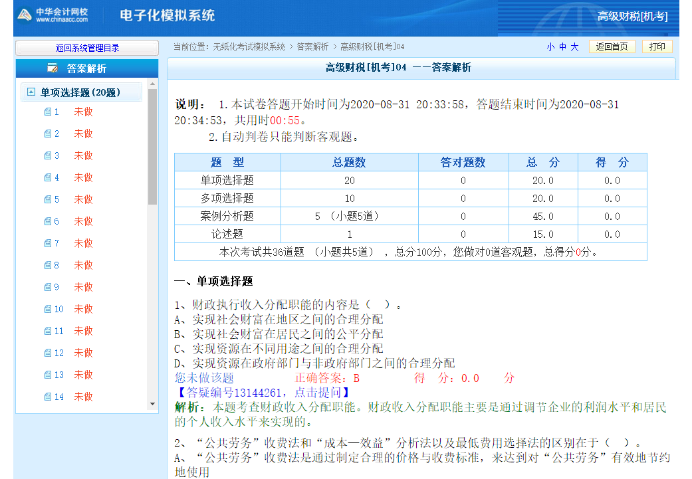Click the 论述题 table row label
Image resolution: width=692 pixels, height=479 pixels.
(227, 235)
